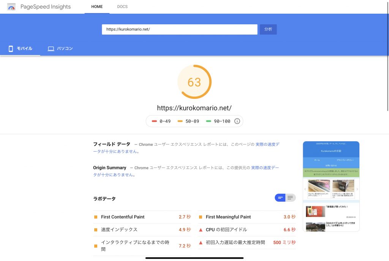The height and width of the screenshot is (261, 389).
Task: Click the First Contentful Paint metric
Action: tap(142, 217)
